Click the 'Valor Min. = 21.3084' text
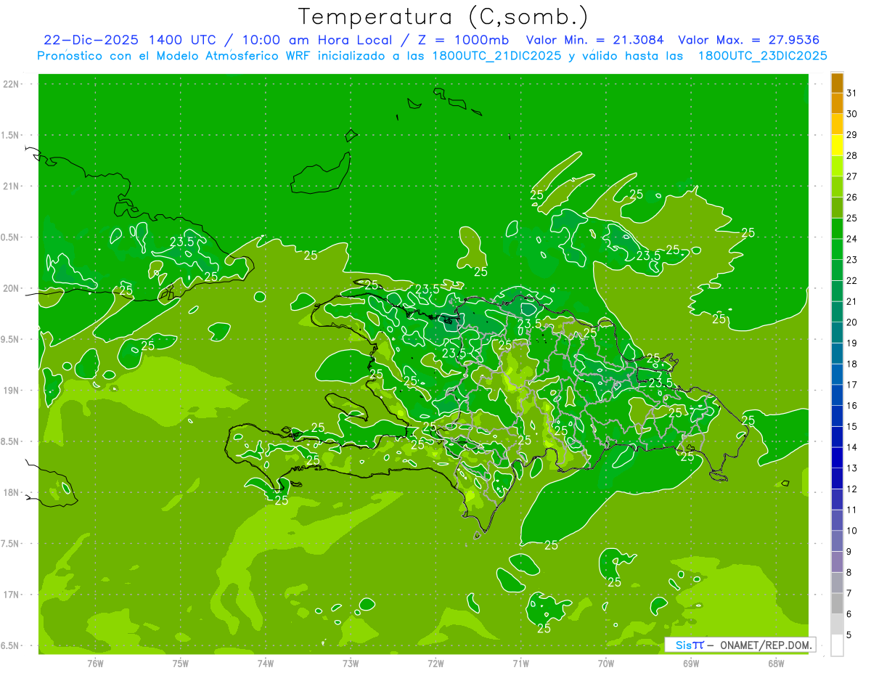Viewport: 871px width, 673px height. (x=594, y=41)
